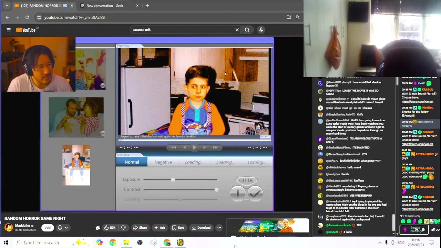
Task: Close the Grok tab
Action: pyautogui.click(x=137, y=6)
